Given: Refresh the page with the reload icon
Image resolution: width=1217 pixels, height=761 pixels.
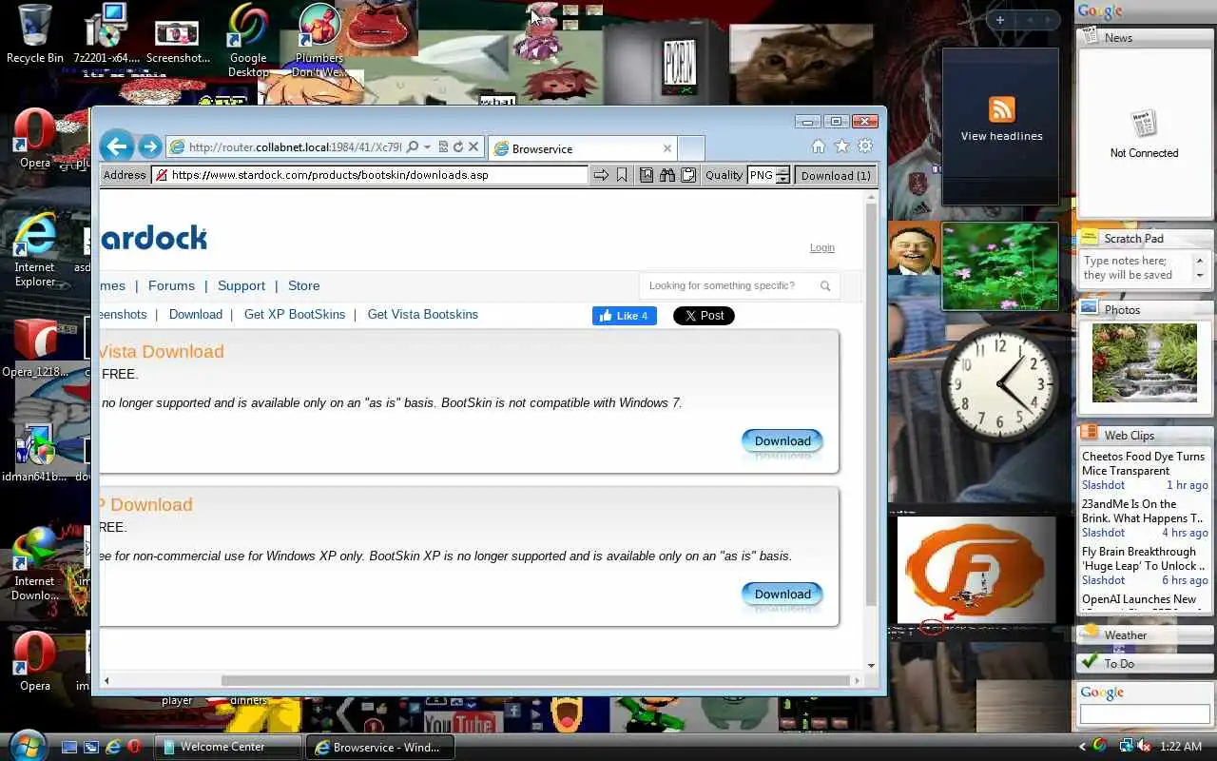Looking at the screenshot, I should [457, 147].
